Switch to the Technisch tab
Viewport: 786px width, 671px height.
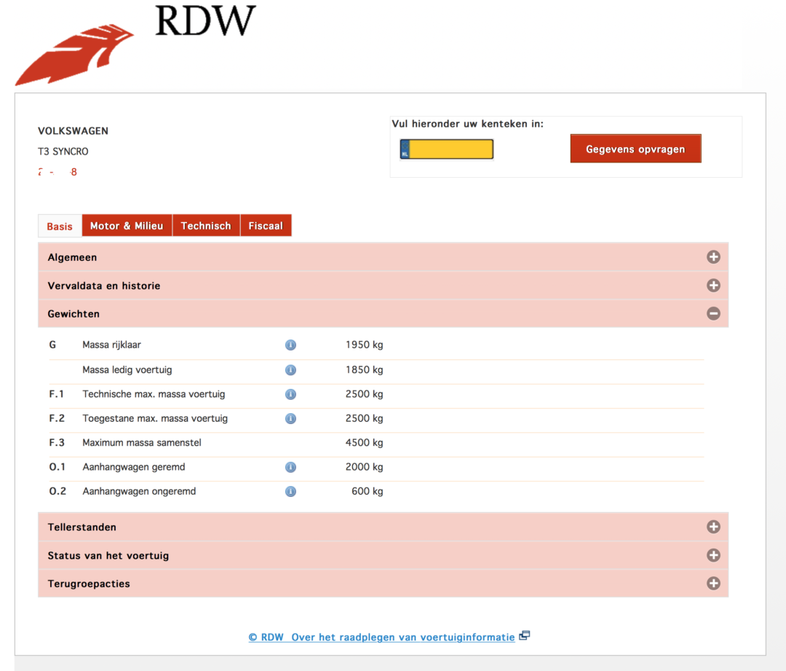click(206, 225)
